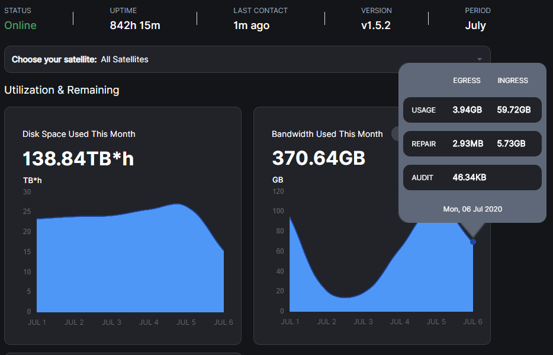The height and width of the screenshot is (355, 553).
Task: Click JUL 3 on the disk space chart axis
Action: [111, 322]
